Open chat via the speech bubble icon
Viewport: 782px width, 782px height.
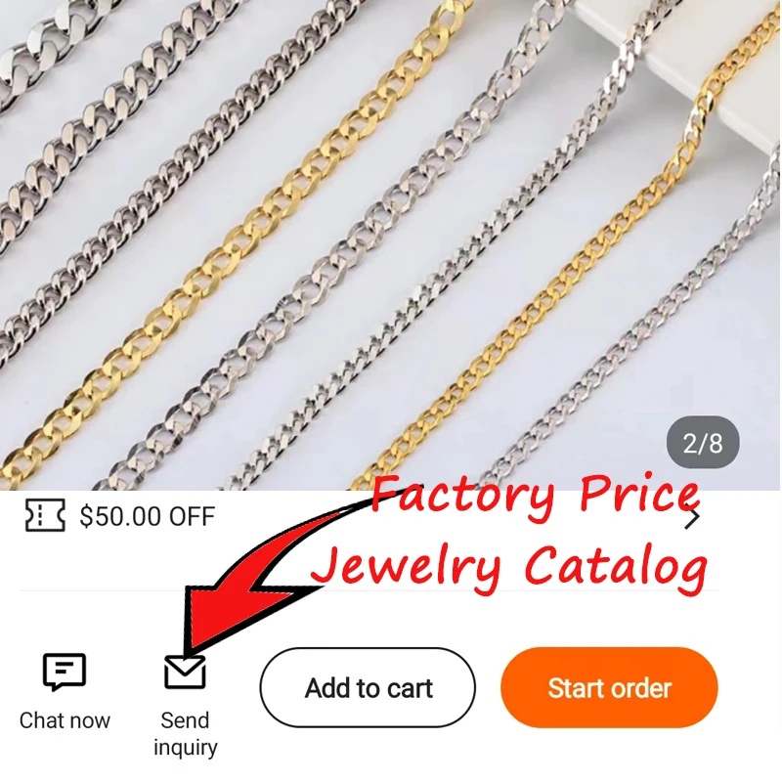pyautogui.click(x=65, y=671)
